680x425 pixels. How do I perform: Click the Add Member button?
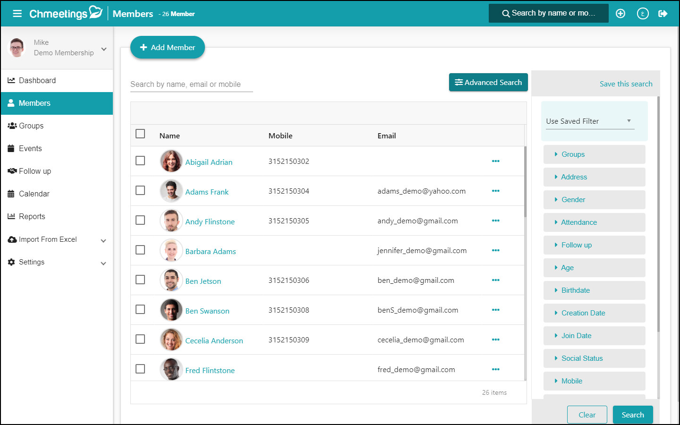(168, 47)
